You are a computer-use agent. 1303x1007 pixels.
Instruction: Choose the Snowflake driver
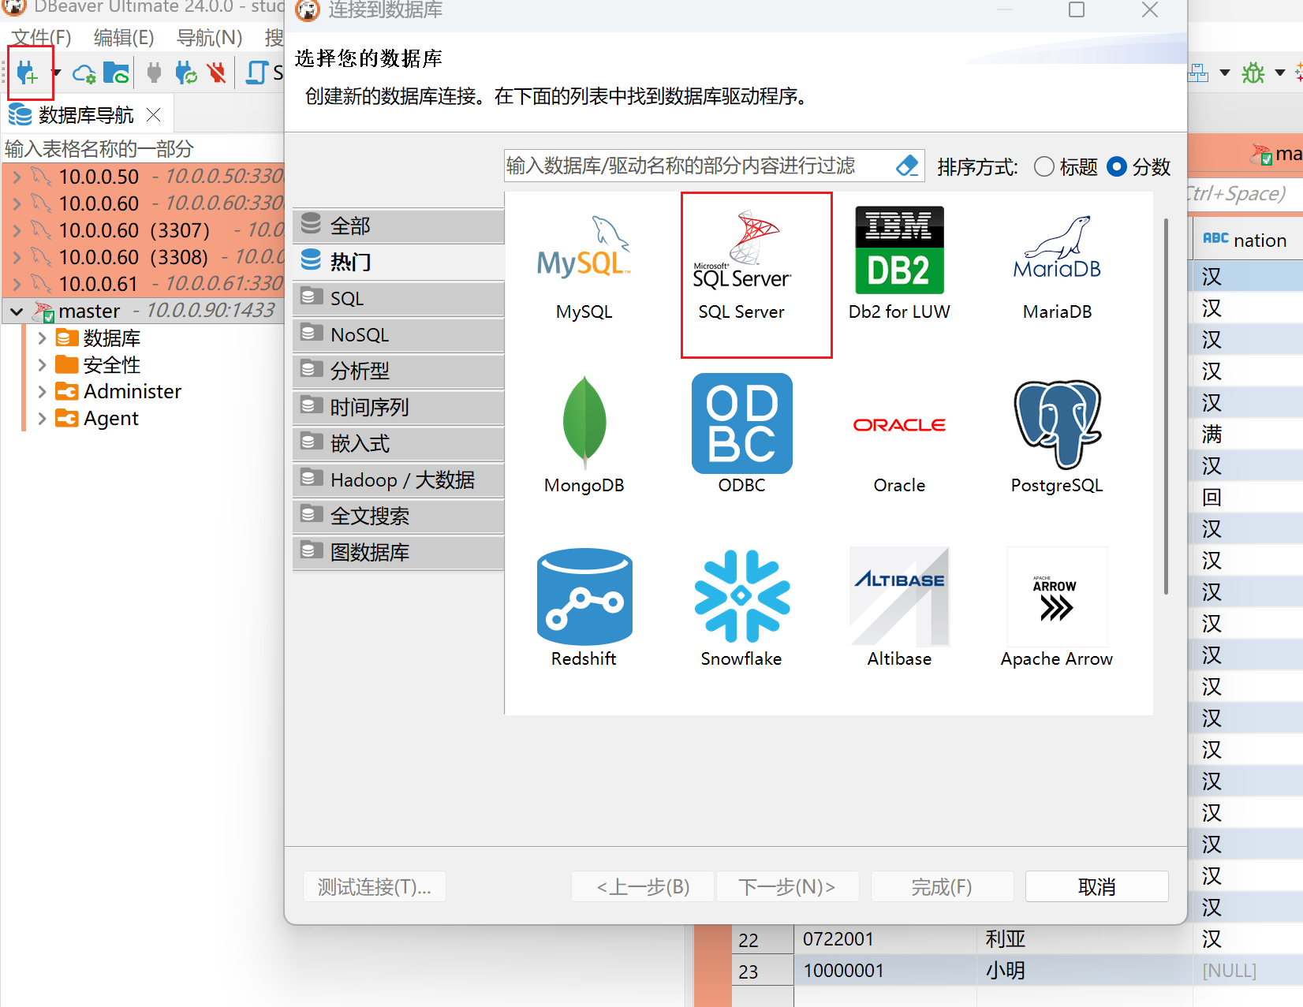pyautogui.click(x=741, y=609)
